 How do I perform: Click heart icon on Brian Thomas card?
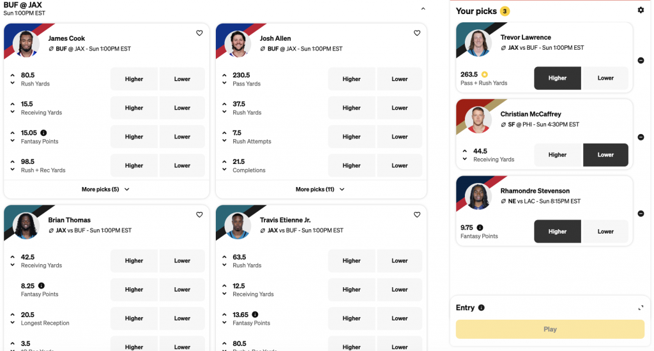[199, 215]
